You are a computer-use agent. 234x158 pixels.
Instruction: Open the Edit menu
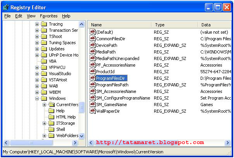point(19,16)
